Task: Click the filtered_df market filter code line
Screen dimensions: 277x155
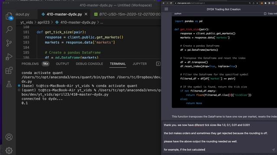Action: (x=208, y=78)
